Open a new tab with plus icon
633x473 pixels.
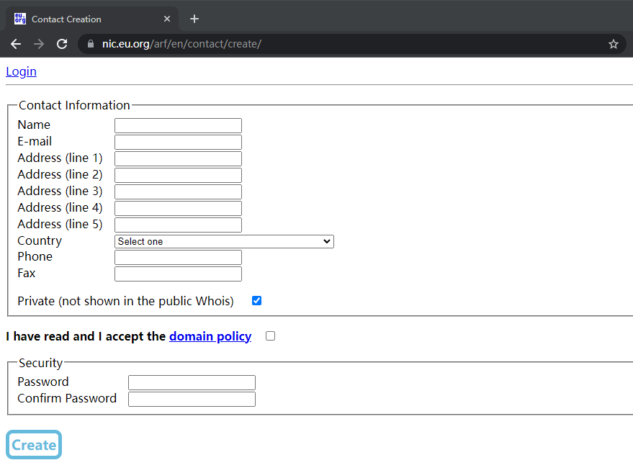pyautogui.click(x=194, y=19)
